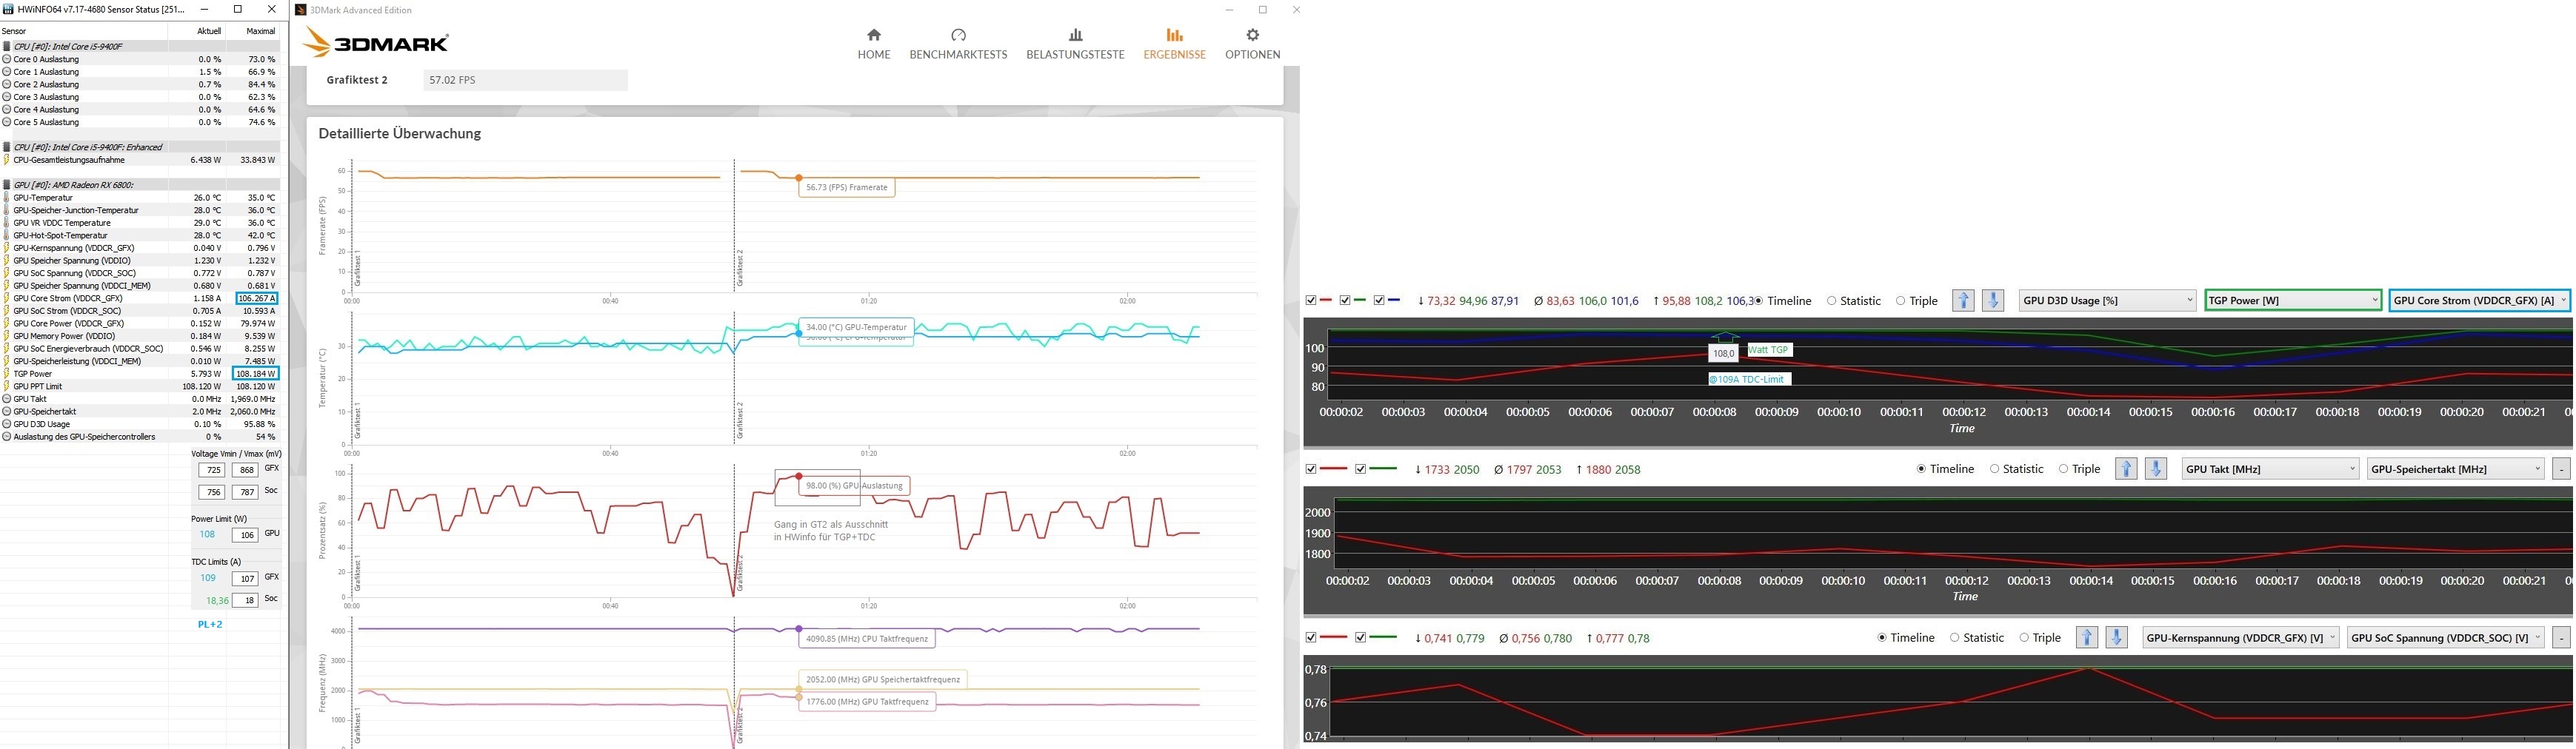
Task: Move the GPU D3D Usage graph down with the arrow
Action: [x=1993, y=300]
